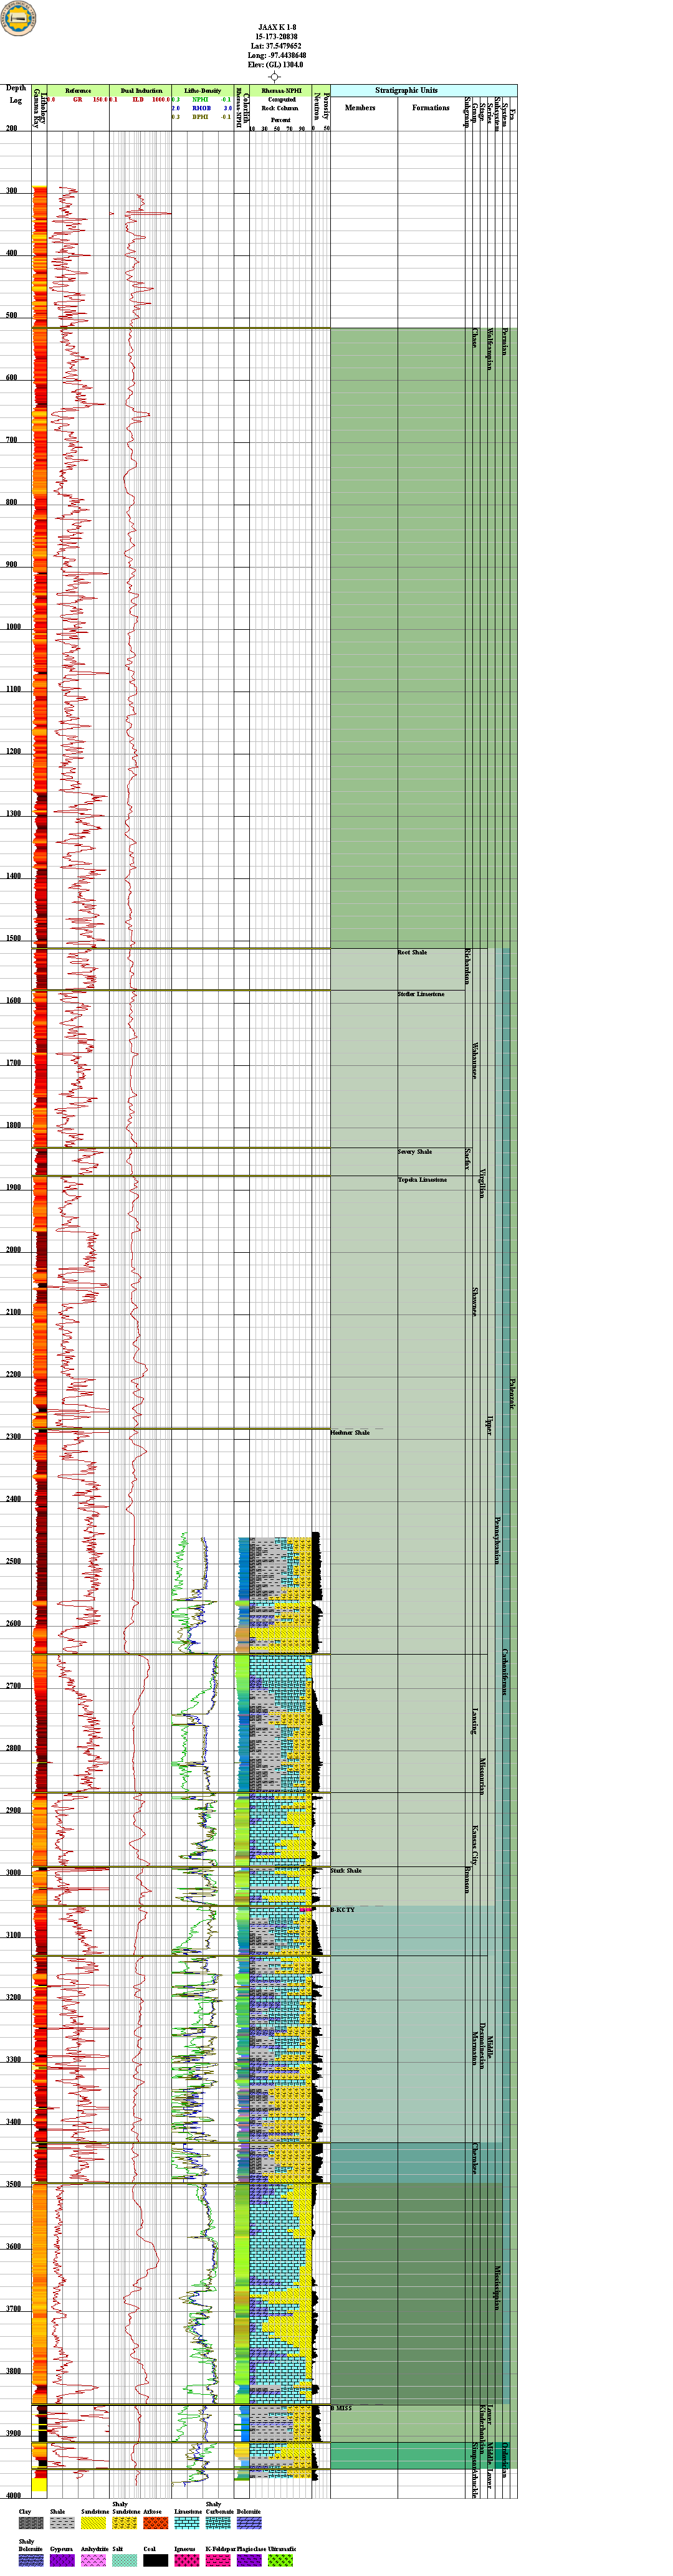Click the well location crosshair symbol

pos(275,77)
